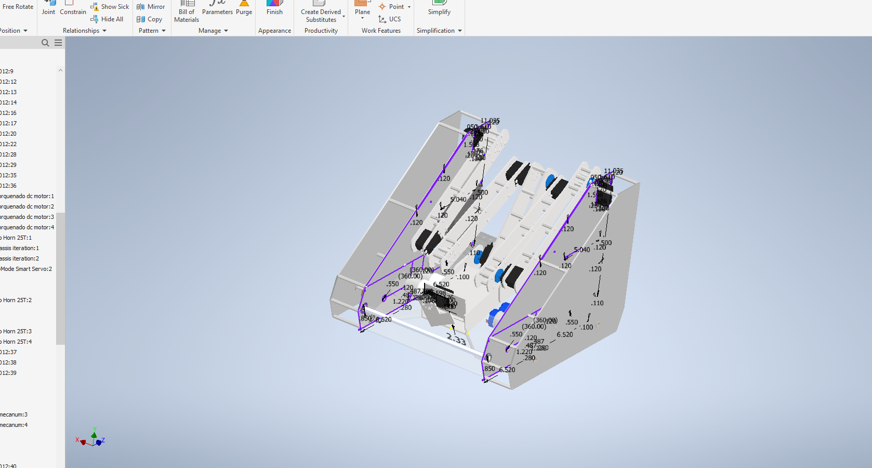Open the browser panel hamburger menu

click(x=58, y=43)
